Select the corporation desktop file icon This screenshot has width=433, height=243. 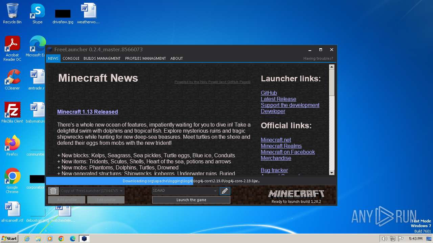point(37,182)
